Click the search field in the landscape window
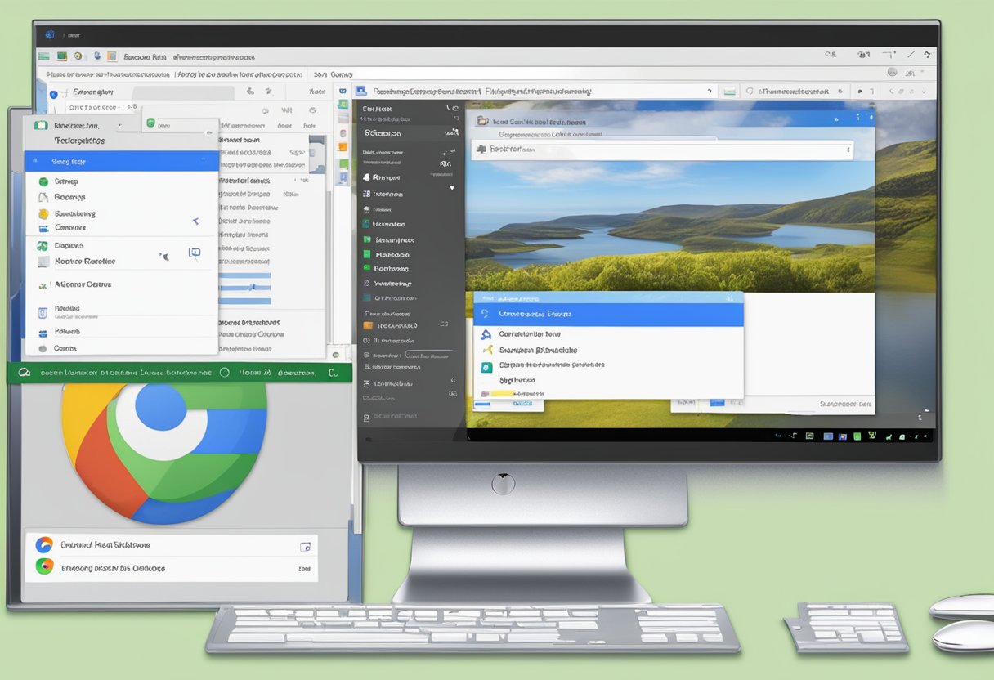Screen dimensions: 994x680 tap(662, 150)
